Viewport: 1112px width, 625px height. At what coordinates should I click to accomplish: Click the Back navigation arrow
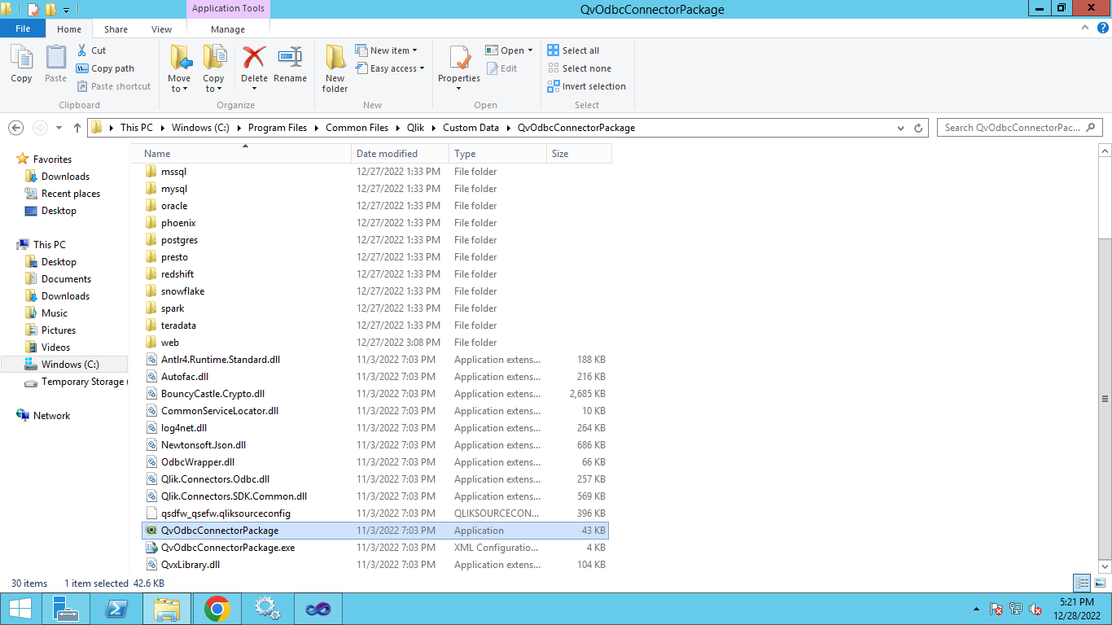(15, 128)
